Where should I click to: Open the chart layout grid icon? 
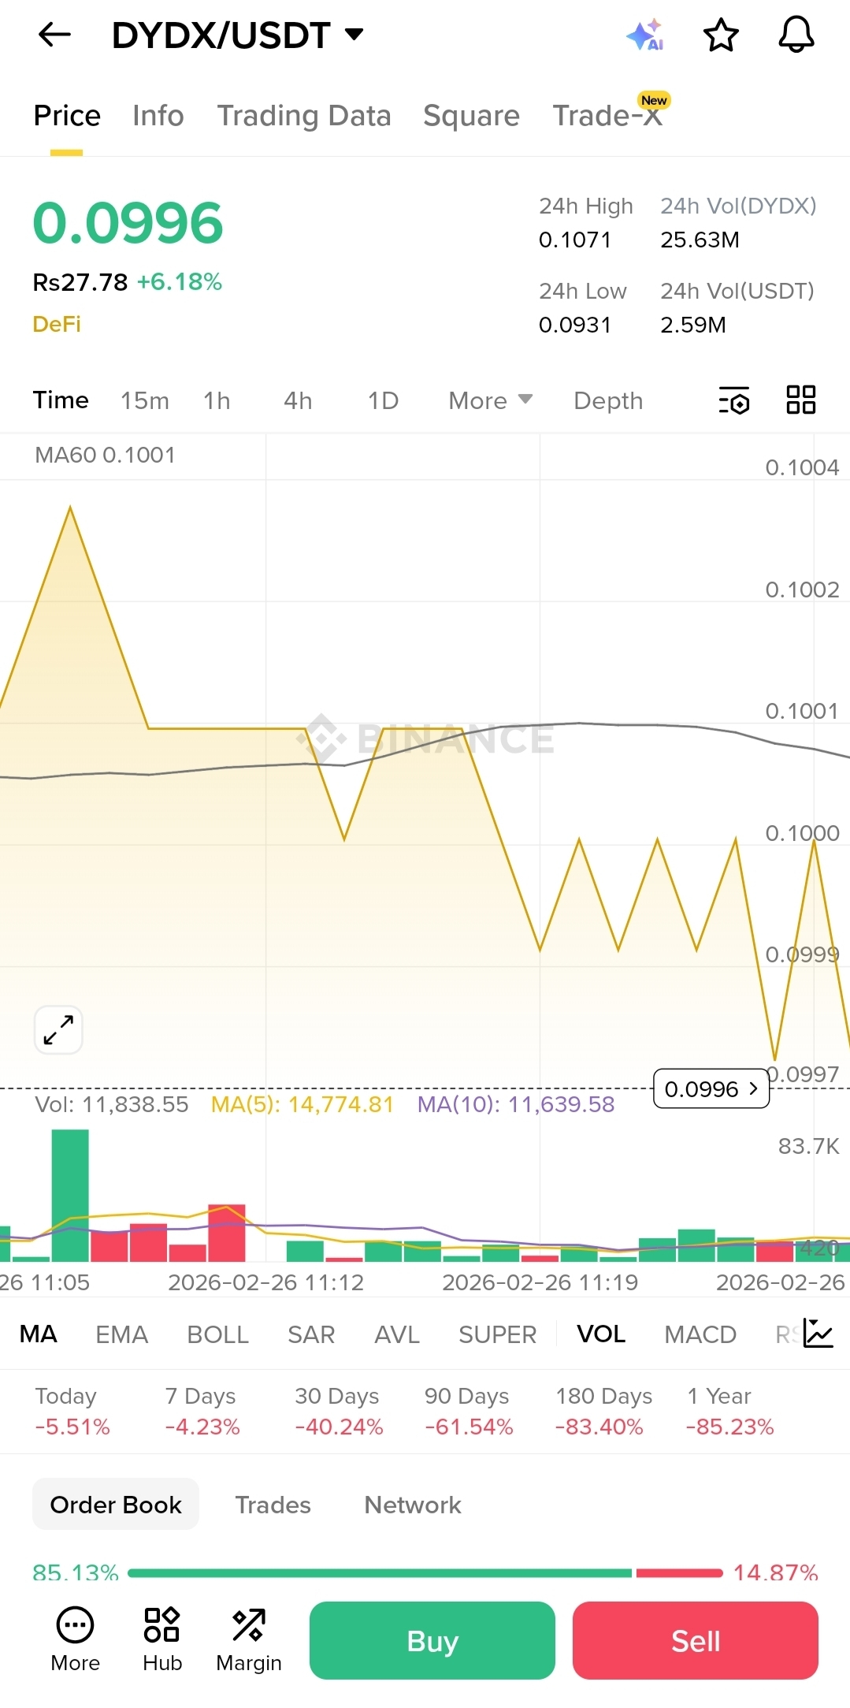(801, 400)
